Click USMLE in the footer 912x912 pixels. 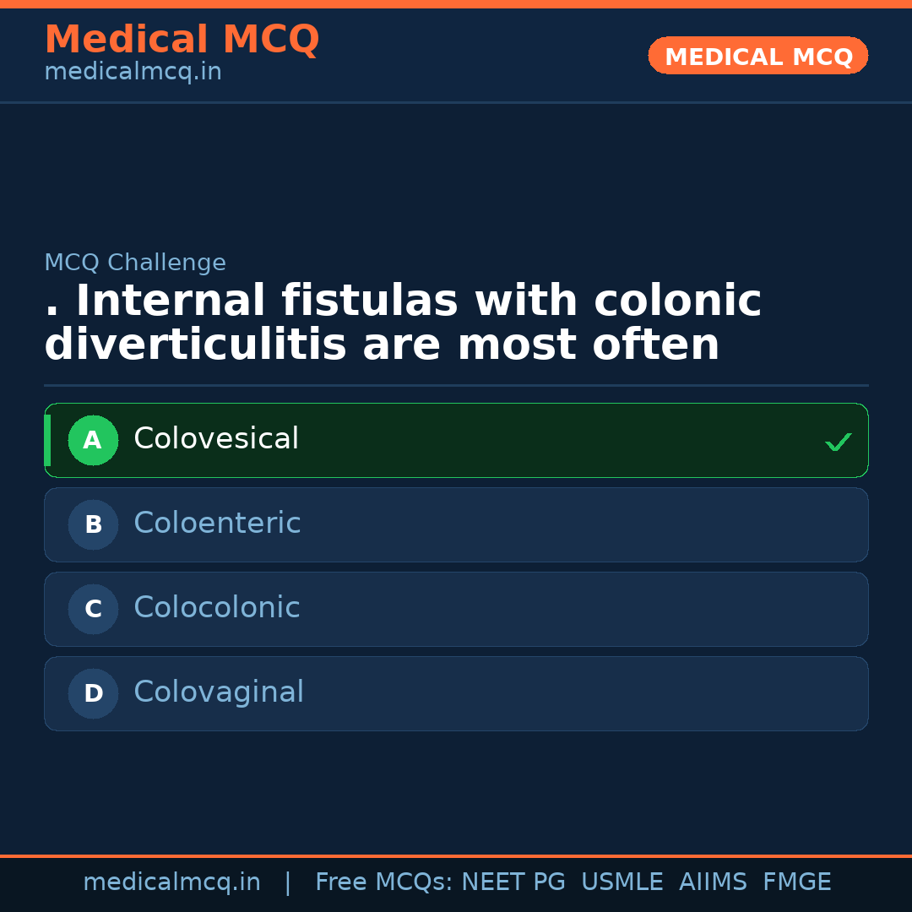(x=622, y=882)
